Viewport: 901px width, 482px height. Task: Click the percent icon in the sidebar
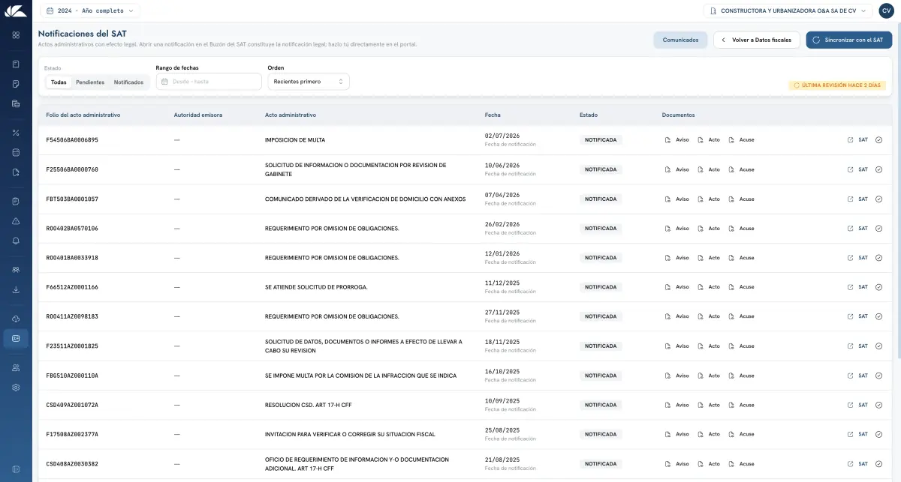click(x=16, y=133)
